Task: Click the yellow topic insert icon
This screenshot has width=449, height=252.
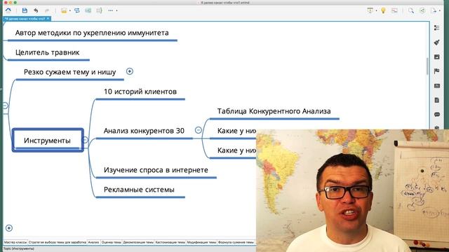Action: [64, 10]
